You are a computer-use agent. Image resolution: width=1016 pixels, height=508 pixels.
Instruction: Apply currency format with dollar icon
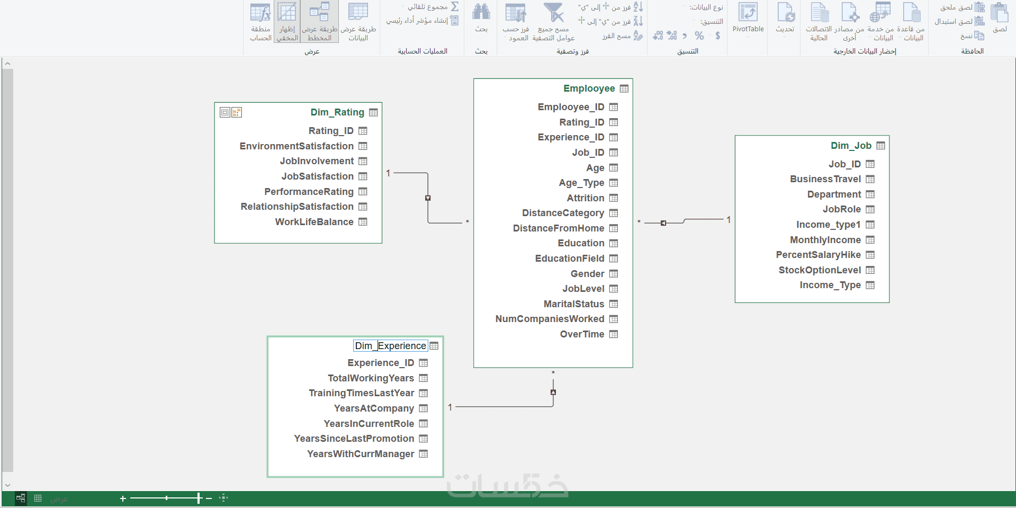(x=718, y=35)
